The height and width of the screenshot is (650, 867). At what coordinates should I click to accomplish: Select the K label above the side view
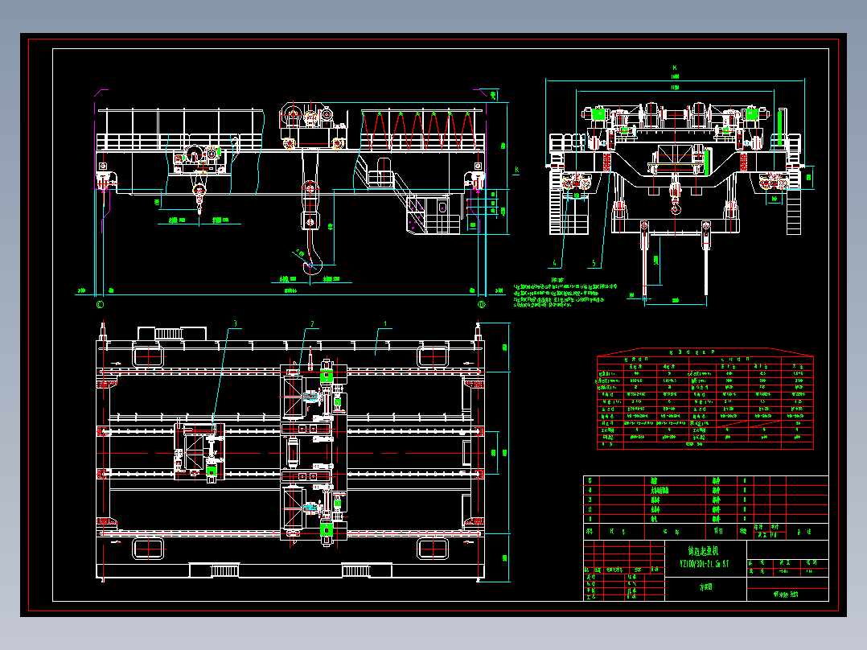click(675, 68)
